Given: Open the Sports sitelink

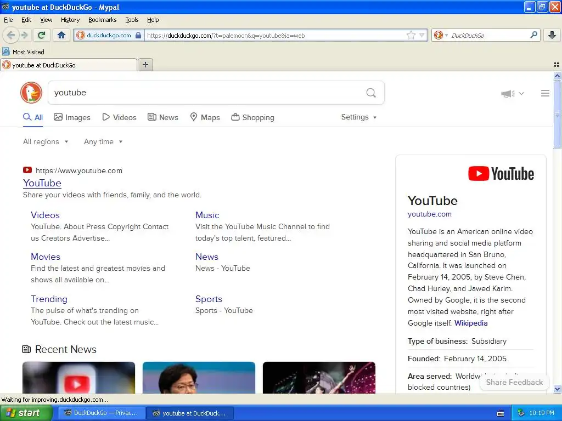Looking at the screenshot, I should click(209, 299).
